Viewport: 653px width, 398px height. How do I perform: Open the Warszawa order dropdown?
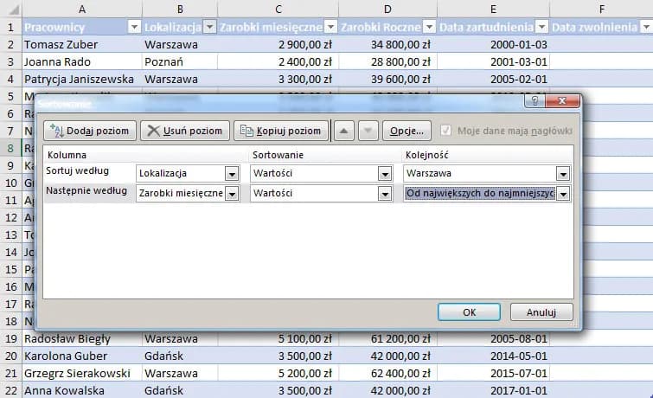coord(563,173)
